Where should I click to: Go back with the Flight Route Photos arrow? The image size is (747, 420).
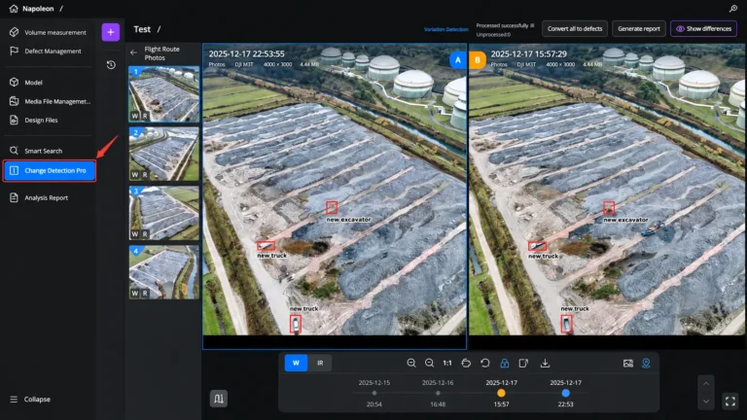[x=134, y=52]
